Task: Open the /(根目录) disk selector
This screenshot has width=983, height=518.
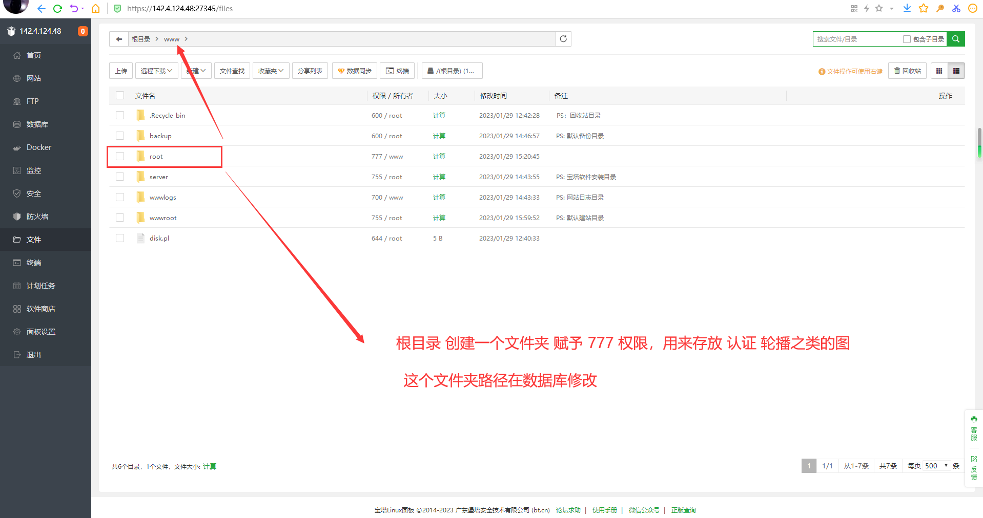Action: pyautogui.click(x=452, y=71)
